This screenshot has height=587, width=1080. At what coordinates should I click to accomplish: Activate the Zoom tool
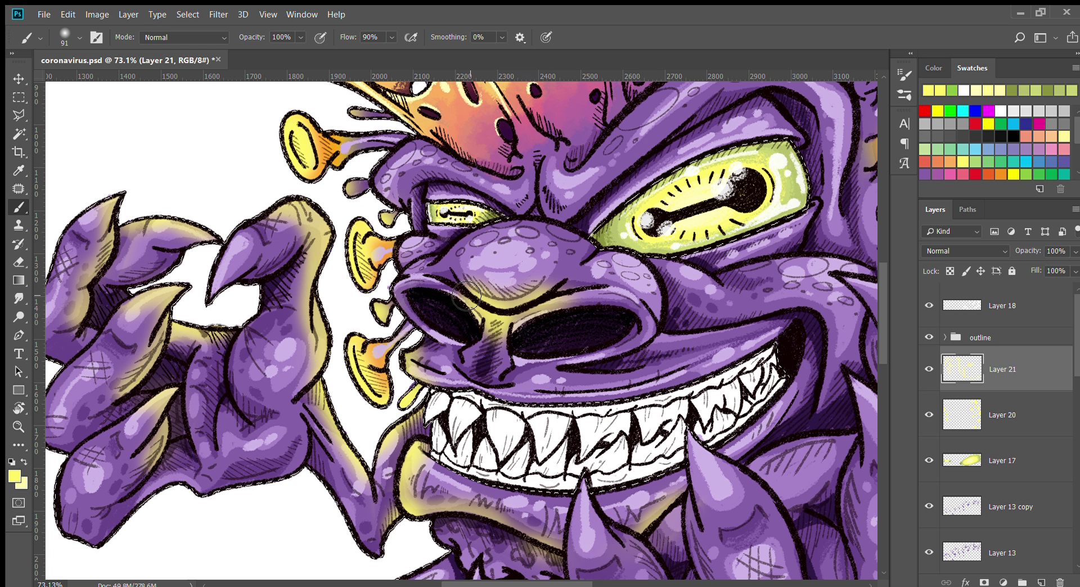tap(19, 427)
